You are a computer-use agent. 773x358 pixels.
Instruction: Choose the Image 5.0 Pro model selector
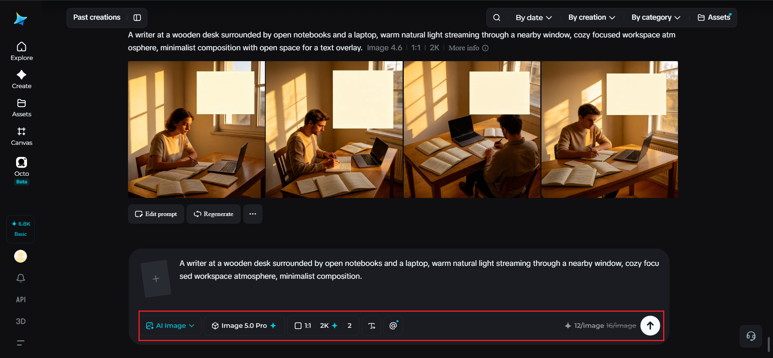point(244,326)
